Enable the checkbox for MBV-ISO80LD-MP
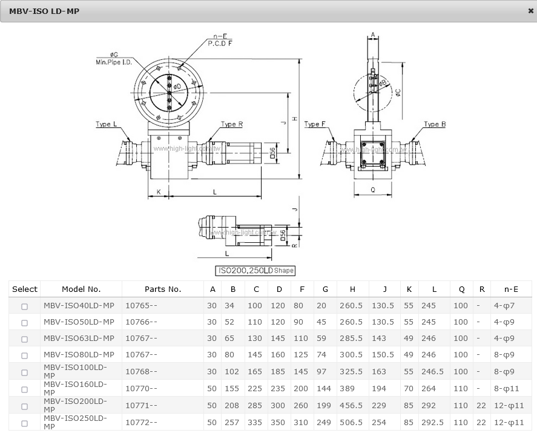The image size is (537, 433). coord(25,355)
